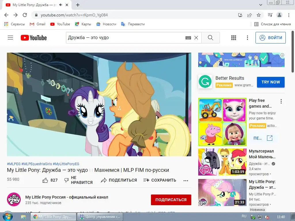Image resolution: width=295 pixels, height=221 pixels.
Task: Go to the YouTube home logo
Action: point(34,38)
